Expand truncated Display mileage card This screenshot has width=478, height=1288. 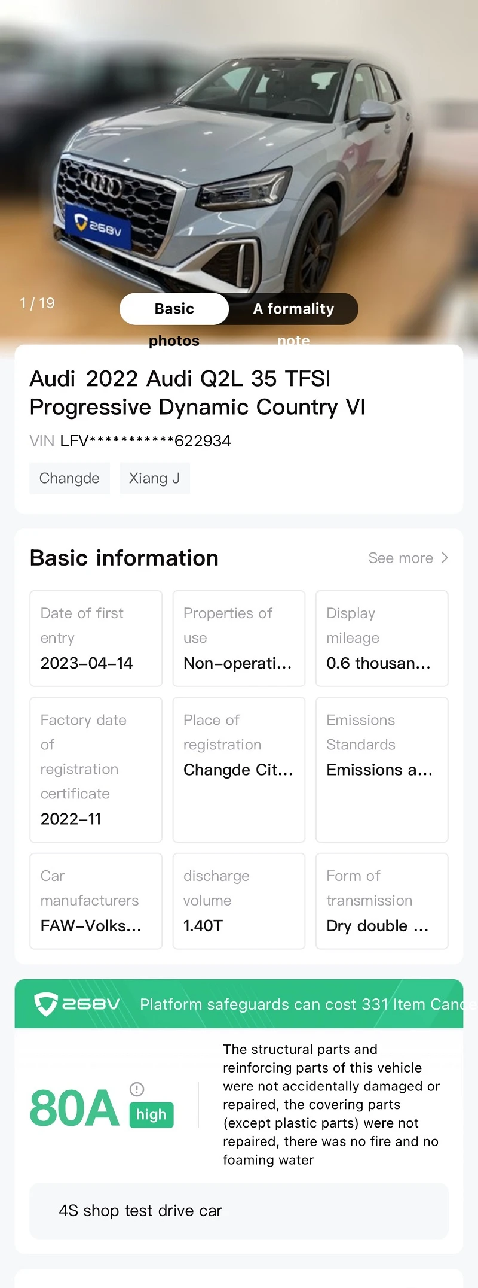(382, 639)
